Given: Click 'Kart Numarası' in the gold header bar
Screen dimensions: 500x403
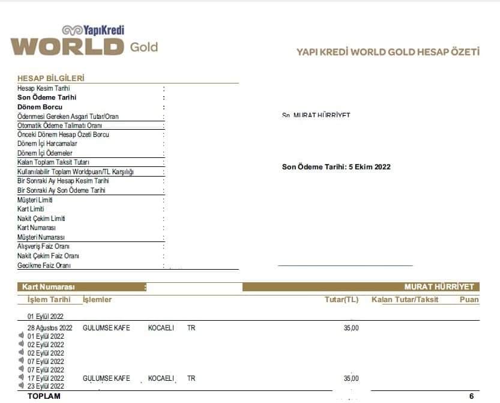Looking at the screenshot, I should tap(48, 287).
